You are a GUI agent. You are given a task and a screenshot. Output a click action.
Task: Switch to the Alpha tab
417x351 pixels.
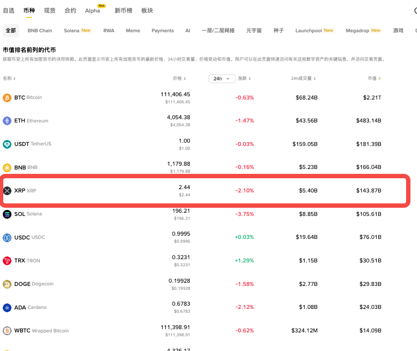(93, 11)
